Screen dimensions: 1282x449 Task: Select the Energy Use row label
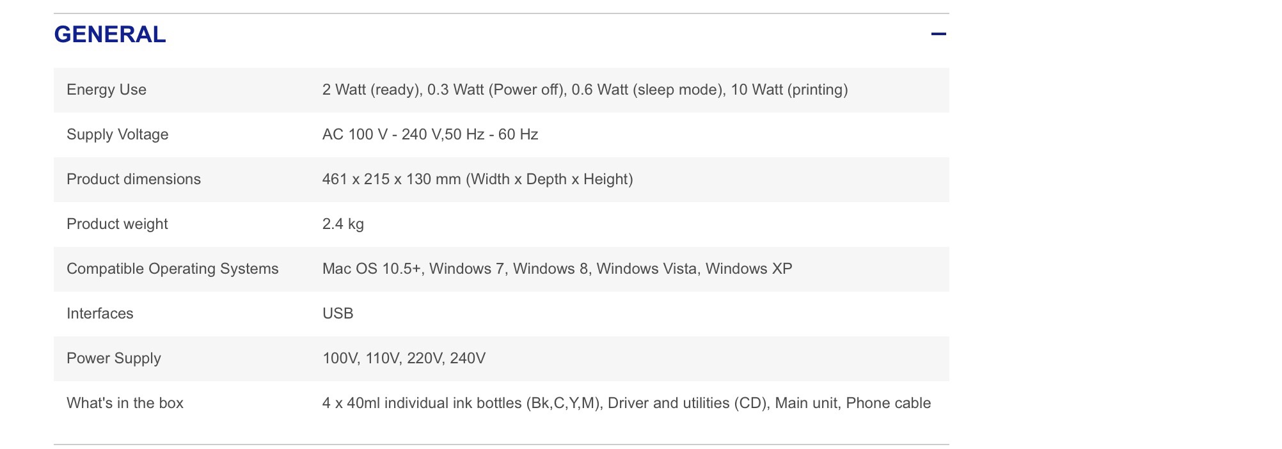106,90
